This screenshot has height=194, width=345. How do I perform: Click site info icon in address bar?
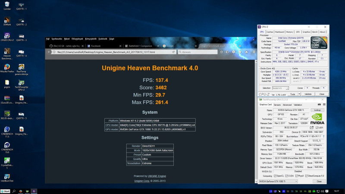click(54, 52)
